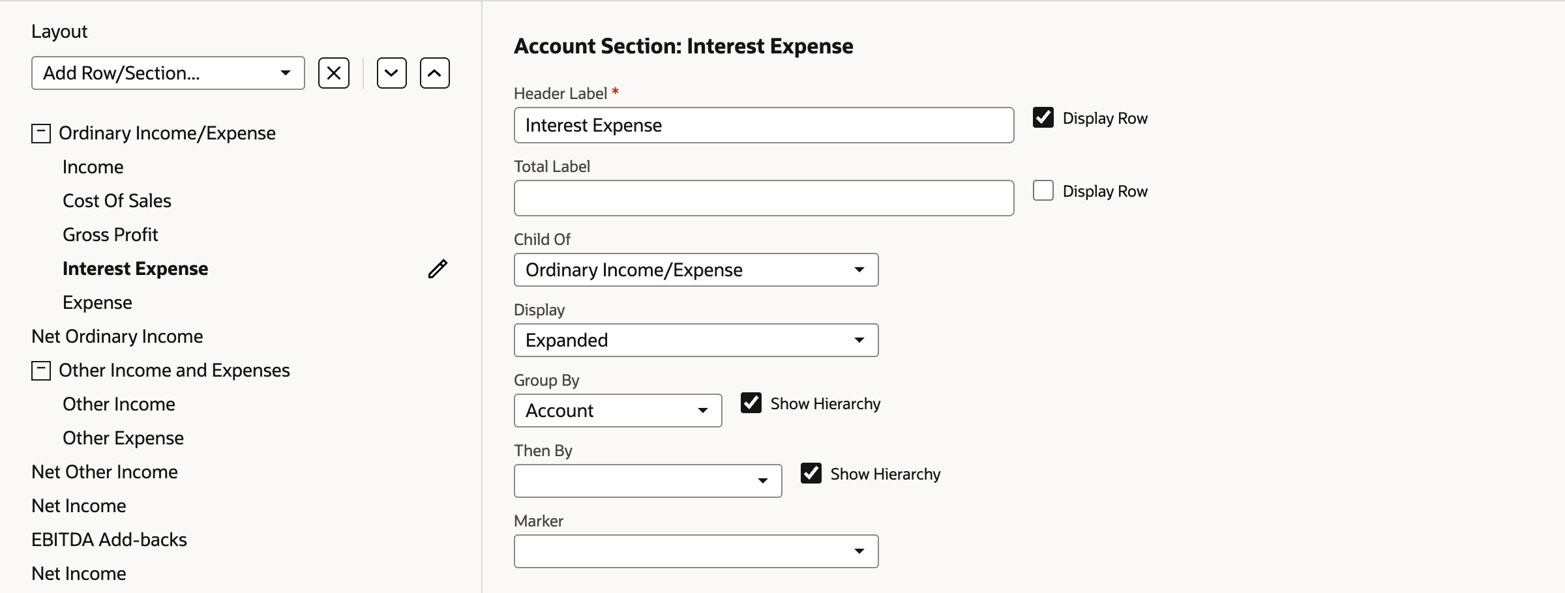
Task: Open the Add Row/Section dropdown
Action: tap(168, 73)
